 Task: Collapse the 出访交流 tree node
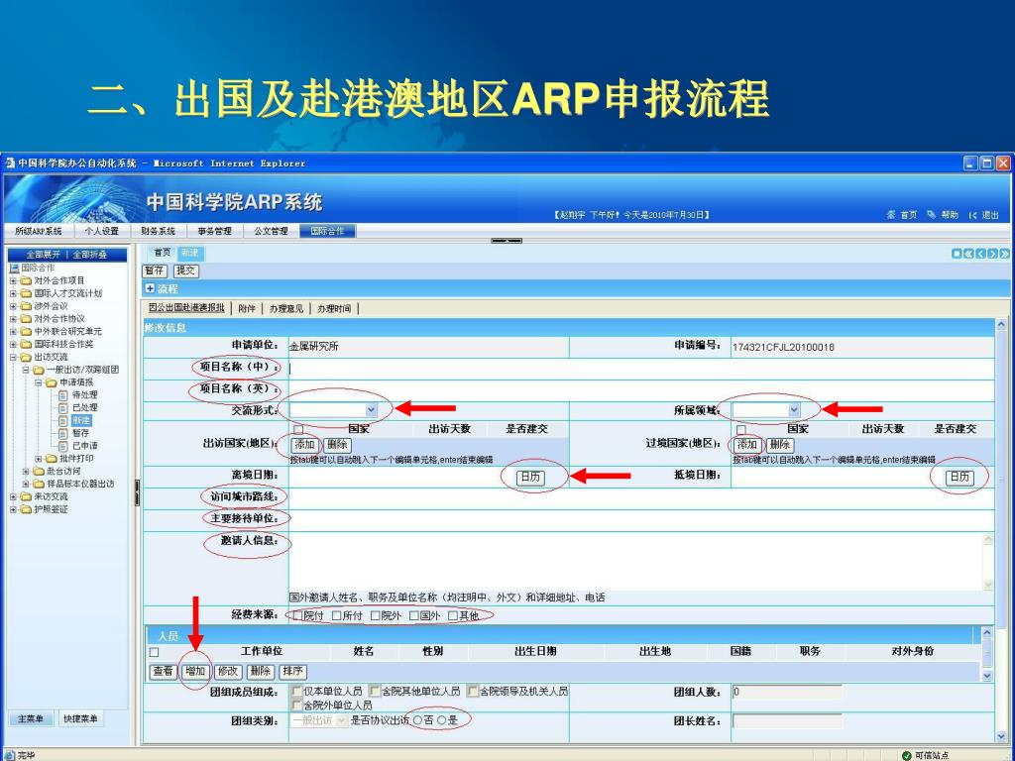pos(13,357)
